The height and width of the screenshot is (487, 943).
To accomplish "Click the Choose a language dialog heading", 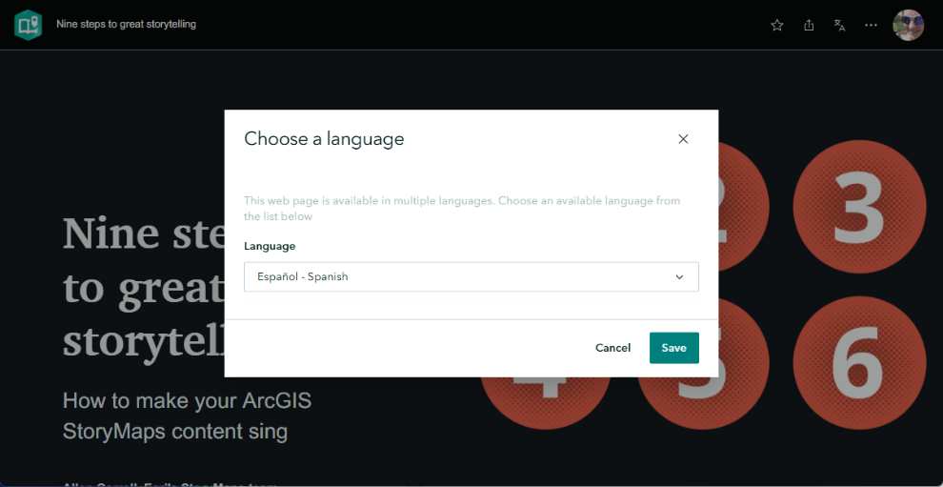I will [324, 139].
